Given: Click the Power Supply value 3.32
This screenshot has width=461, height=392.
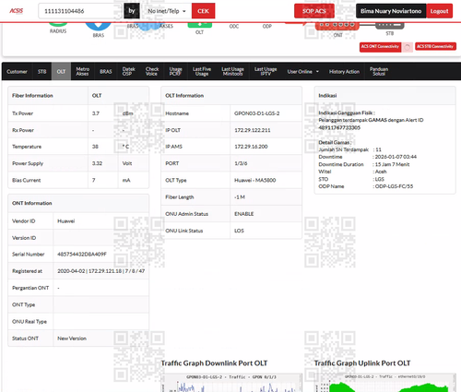Looking at the screenshot, I should (x=97, y=163).
